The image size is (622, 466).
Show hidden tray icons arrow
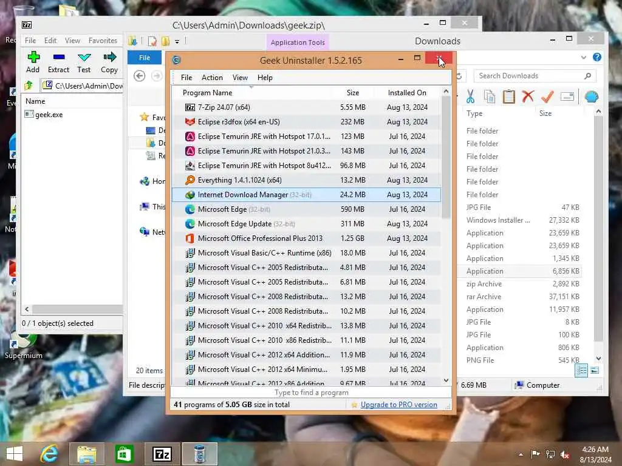click(521, 454)
